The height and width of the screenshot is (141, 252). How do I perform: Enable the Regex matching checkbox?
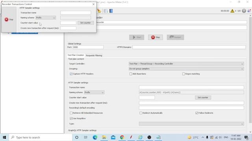pos(183,74)
